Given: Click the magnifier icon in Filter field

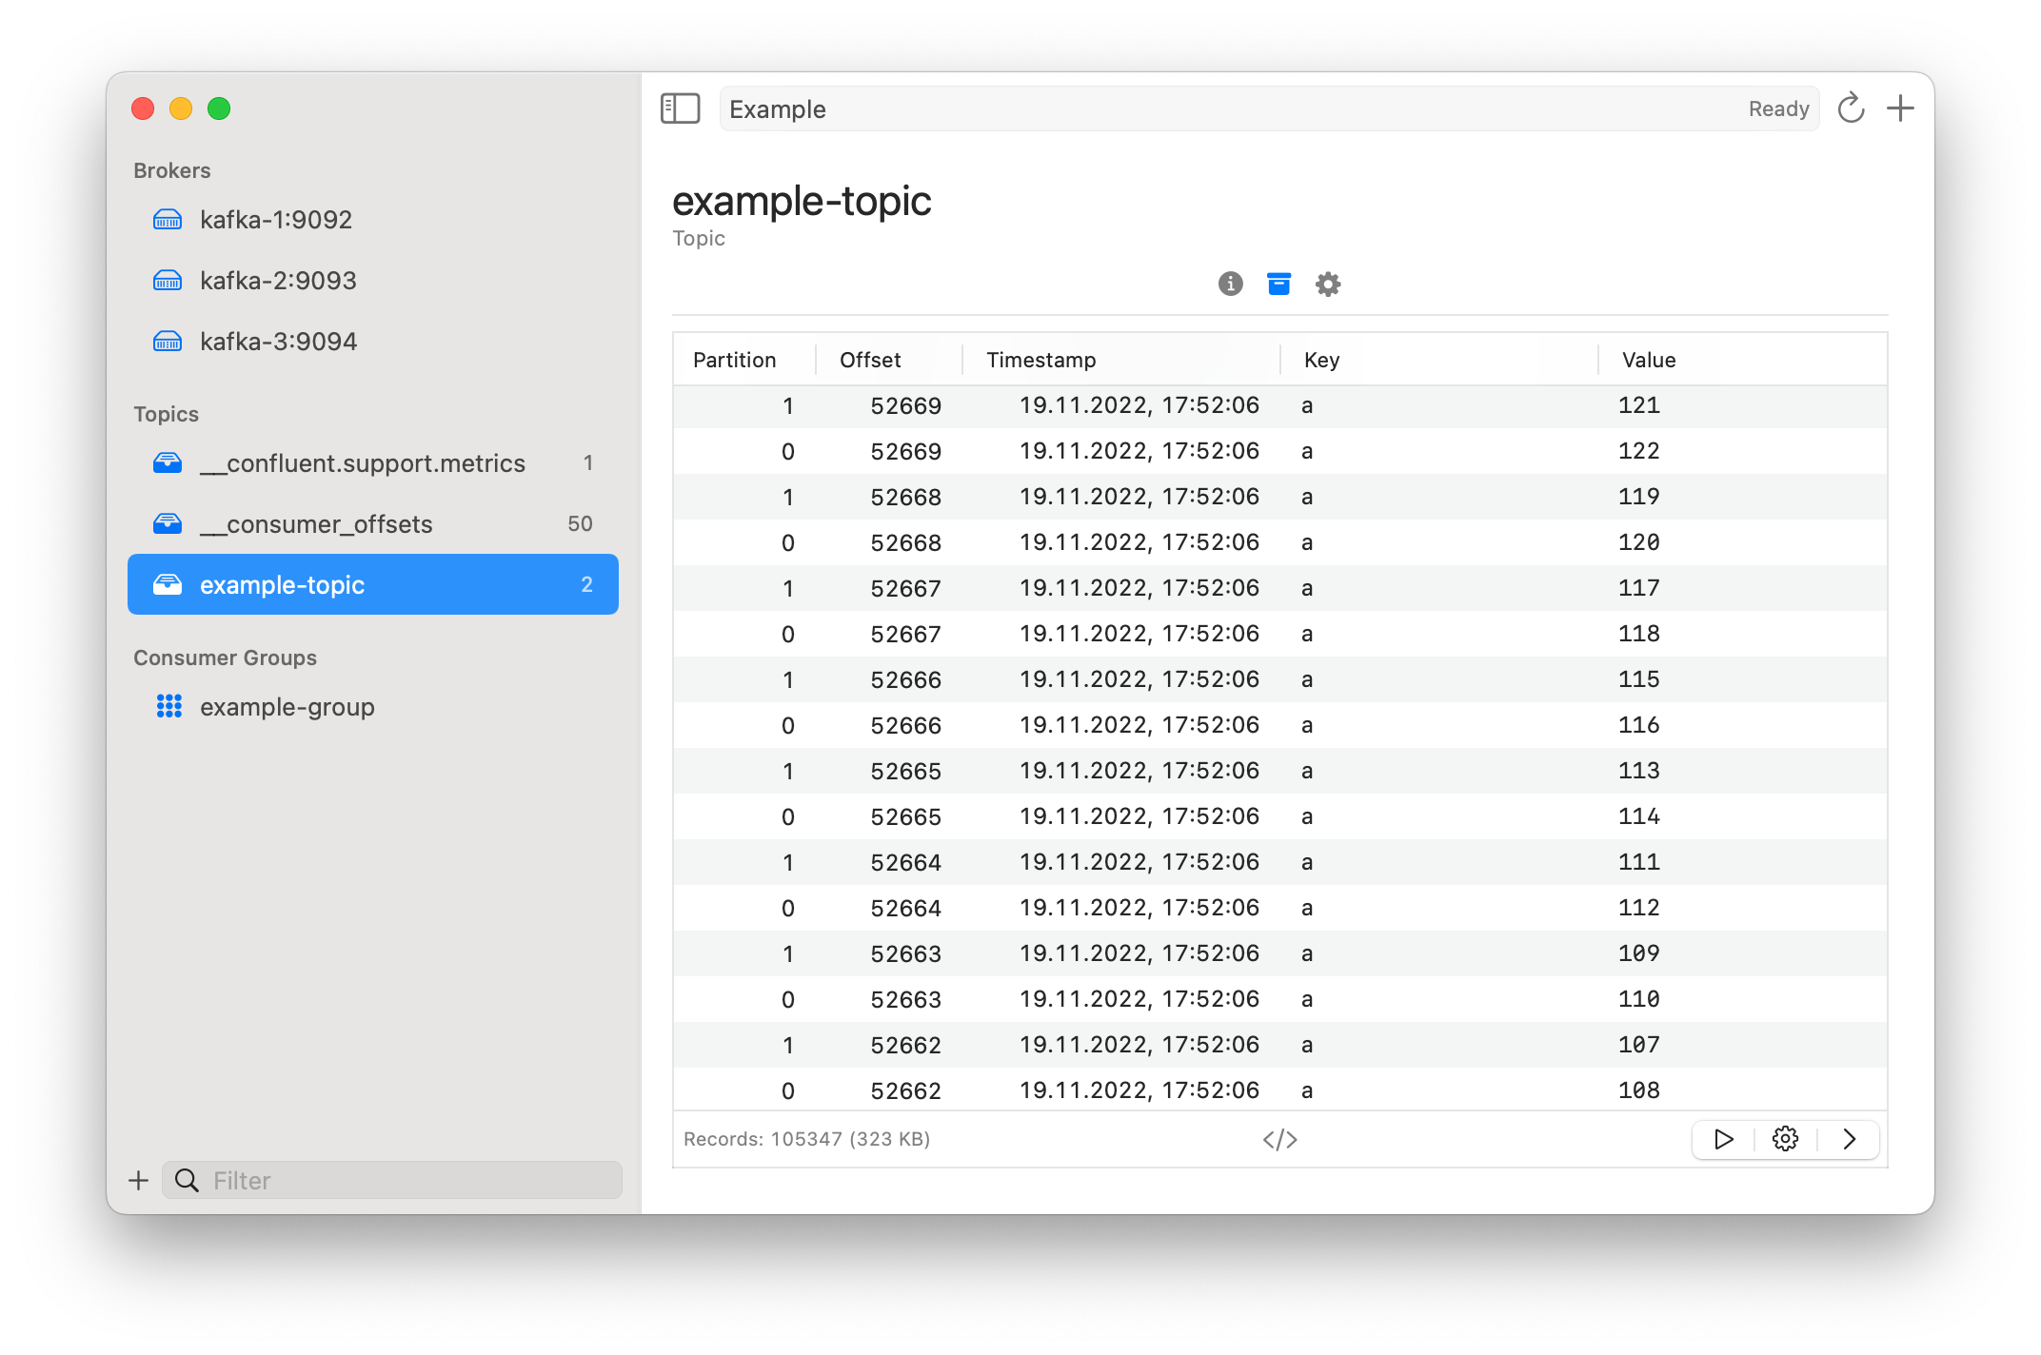Looking at the screenshot, I should (187, 1180).
